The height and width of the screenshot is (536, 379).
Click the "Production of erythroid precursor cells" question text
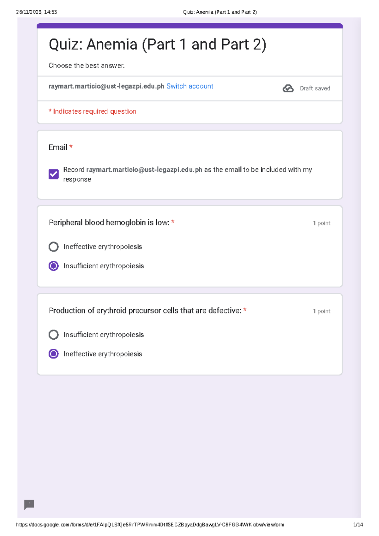point(145,311)
